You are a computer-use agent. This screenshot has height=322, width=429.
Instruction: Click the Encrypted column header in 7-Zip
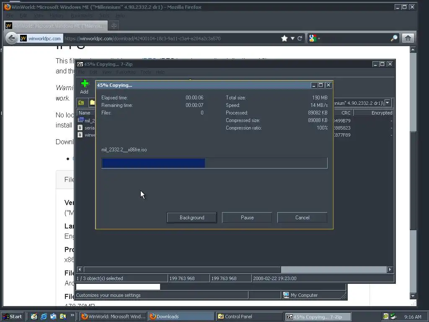[x=373, y=113]
